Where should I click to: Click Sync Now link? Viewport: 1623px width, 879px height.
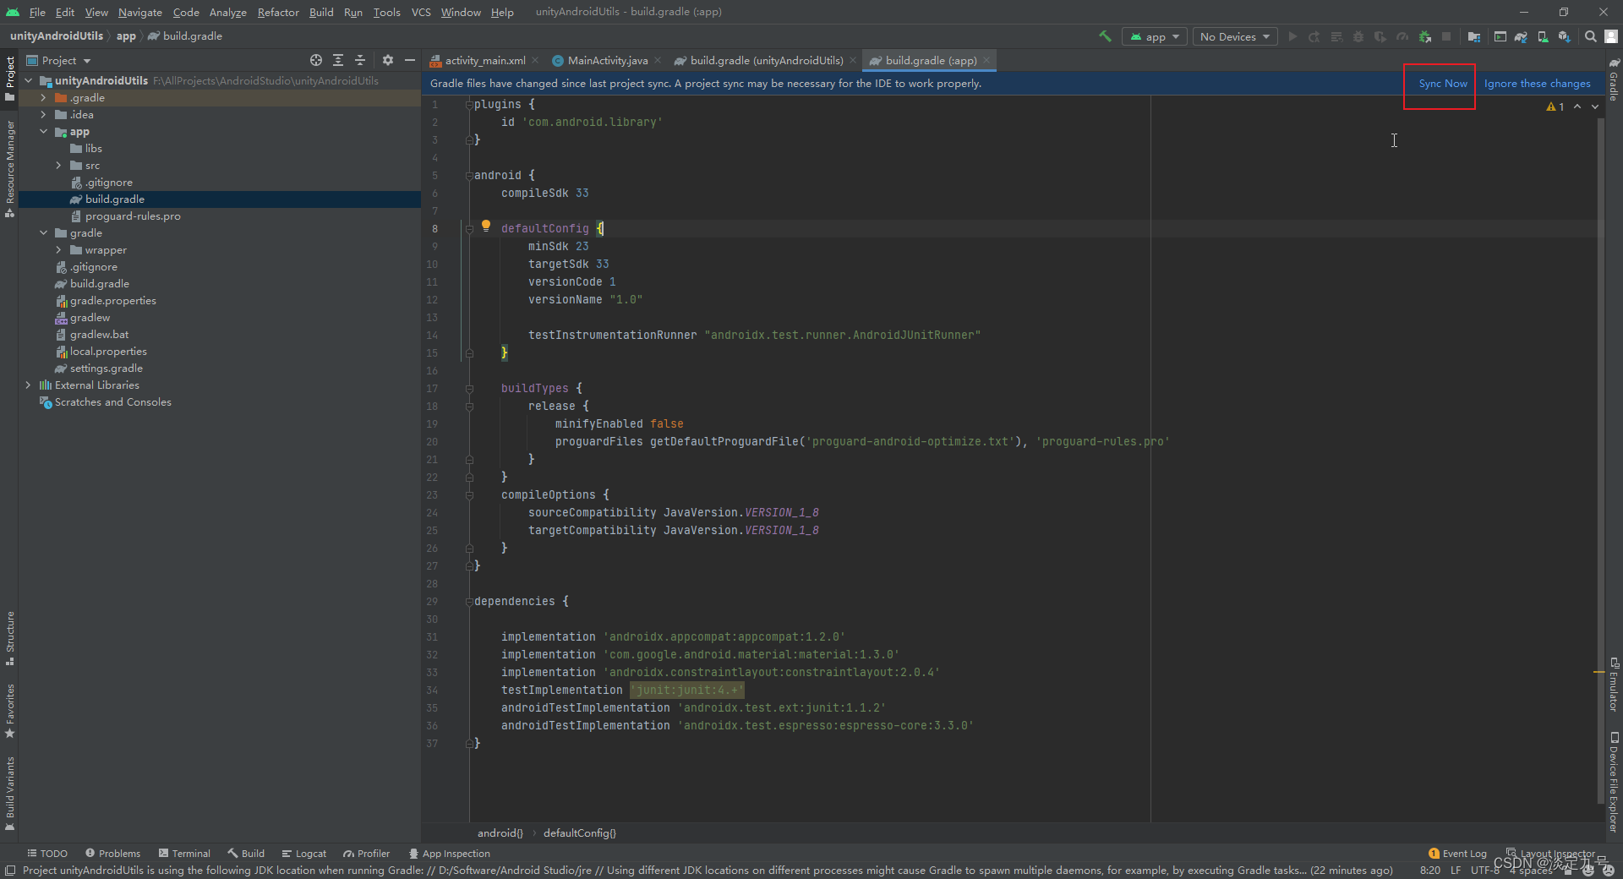[x=1443, y=84]
